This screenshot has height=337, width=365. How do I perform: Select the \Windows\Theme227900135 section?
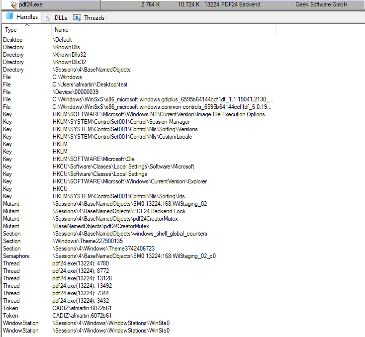click(x=88, y=241)
